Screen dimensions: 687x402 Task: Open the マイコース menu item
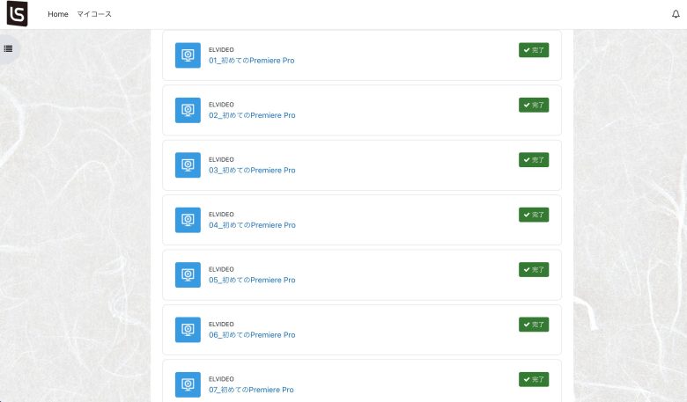point(94,14)
